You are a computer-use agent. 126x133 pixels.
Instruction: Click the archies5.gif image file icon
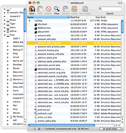pos(36,110)
